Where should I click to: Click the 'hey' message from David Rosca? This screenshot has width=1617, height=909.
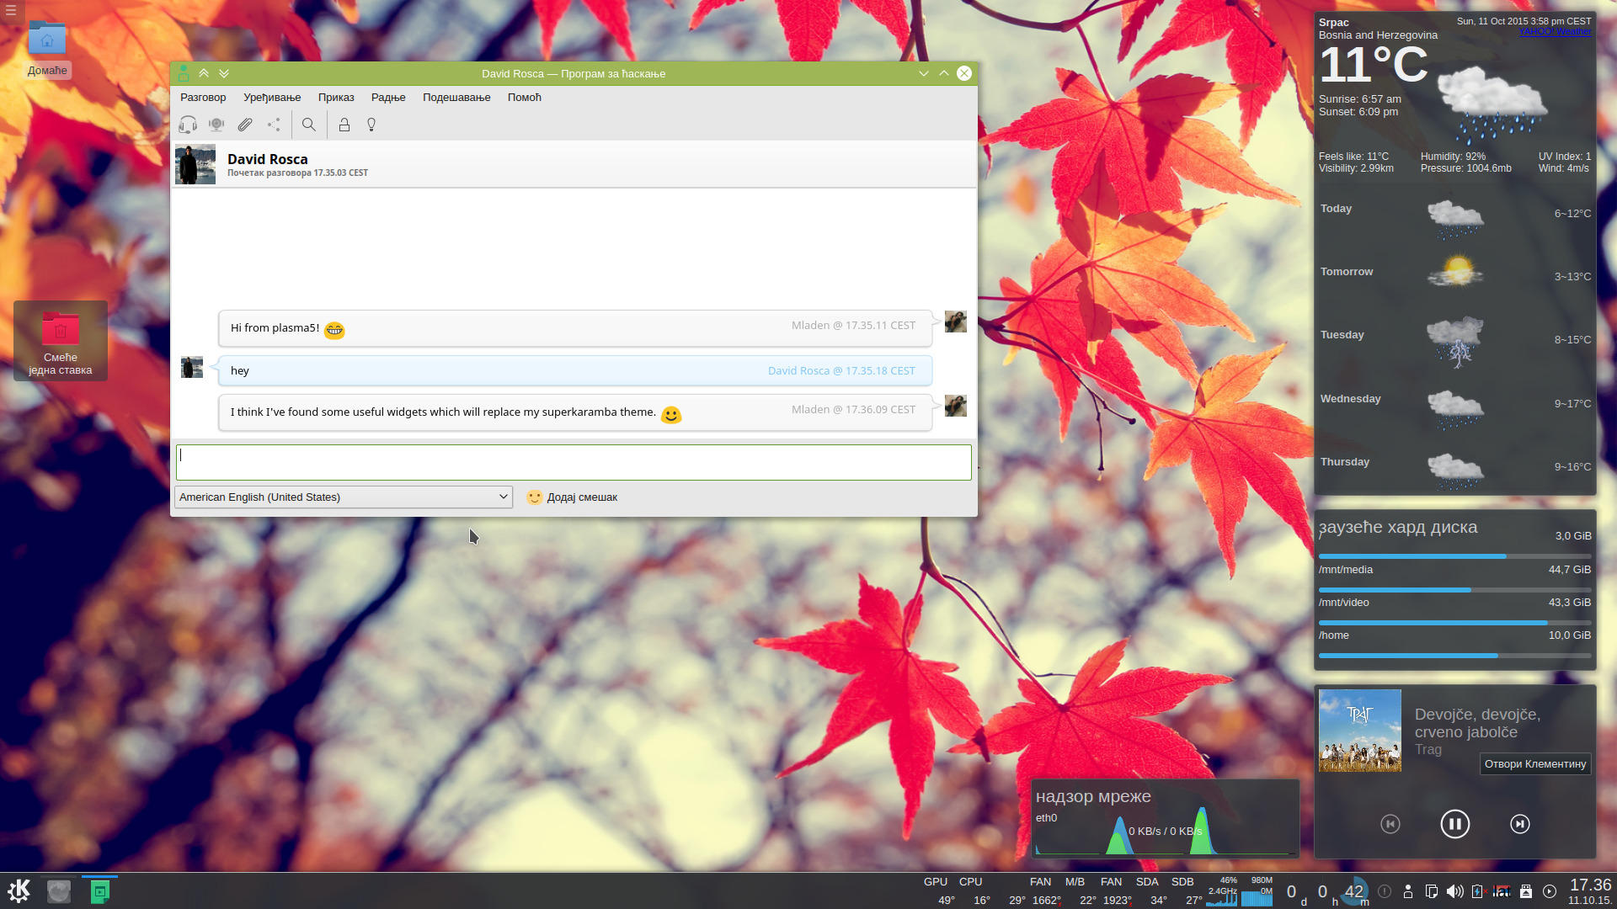point(575,370)
